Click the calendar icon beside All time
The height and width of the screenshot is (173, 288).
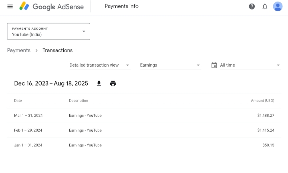pos(214,65)
